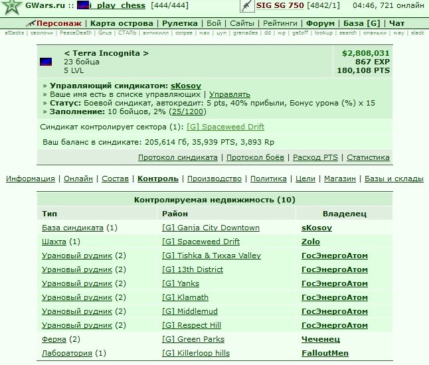This screenshot has height=365, width=429.
Task: Open the SIG SG 750 weapon icon
Action: click(247, 6)
